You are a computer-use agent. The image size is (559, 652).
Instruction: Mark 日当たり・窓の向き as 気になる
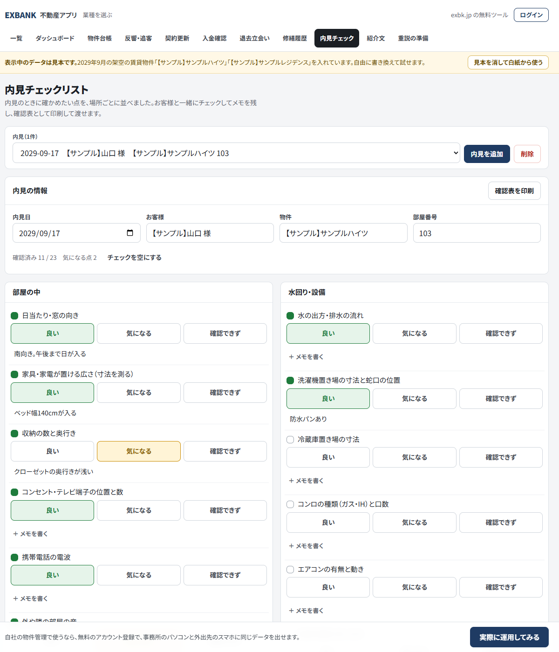[139, 333]
